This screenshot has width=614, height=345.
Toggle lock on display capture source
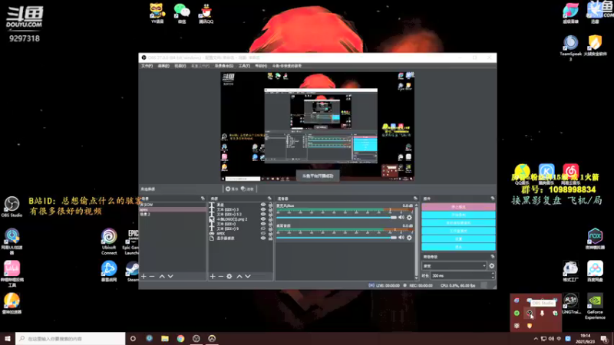(270, 238)
